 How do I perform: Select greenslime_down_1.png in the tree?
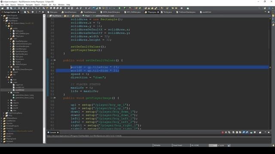click(24, 95)
